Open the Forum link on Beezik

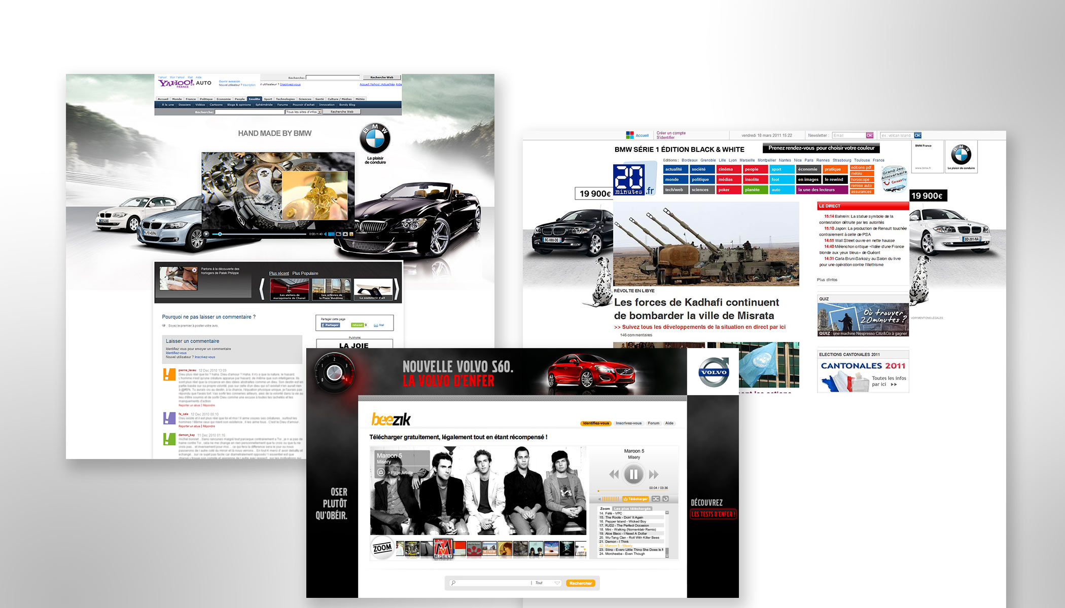point(654,423)
